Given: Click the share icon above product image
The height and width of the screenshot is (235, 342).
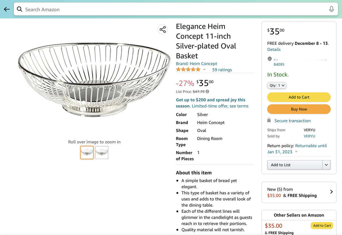Looking at the screenshot, I should click(163, 29).
